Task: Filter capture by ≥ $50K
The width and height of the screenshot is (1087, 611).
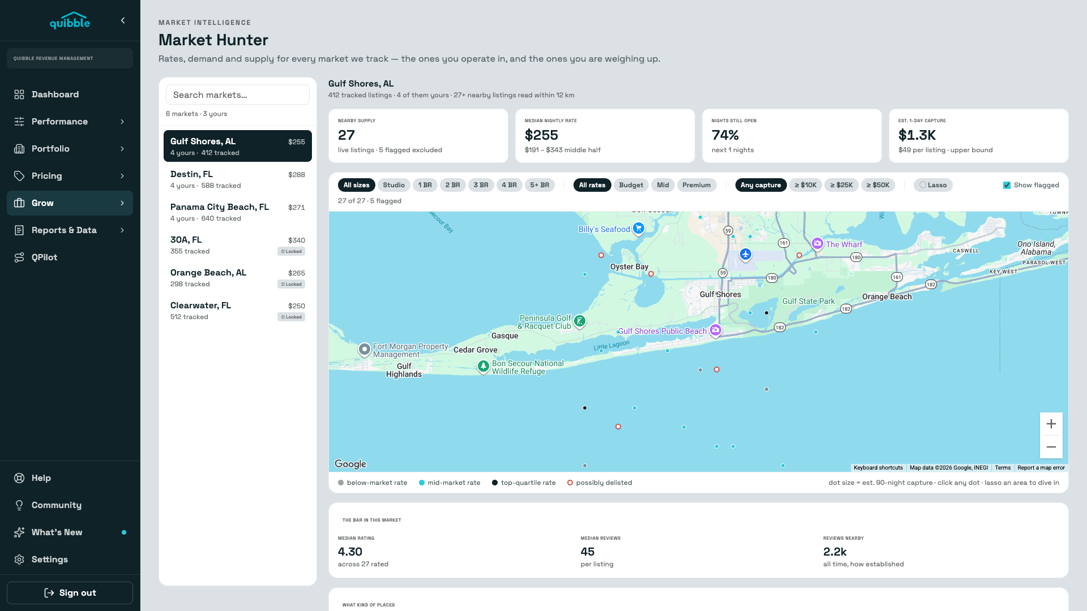Action: tap(878, 185)
